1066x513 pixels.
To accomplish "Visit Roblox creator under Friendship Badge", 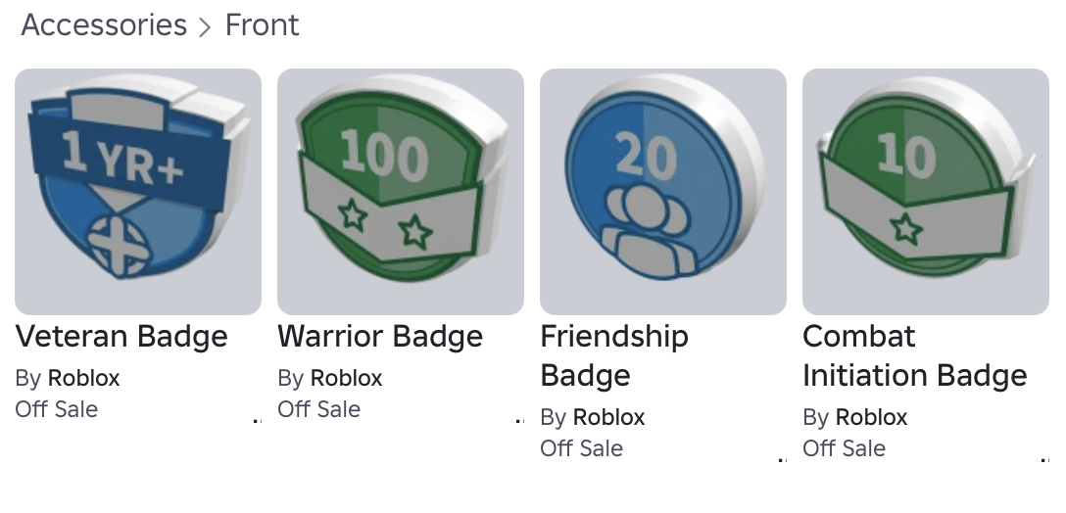I will (x=608, y=417).
